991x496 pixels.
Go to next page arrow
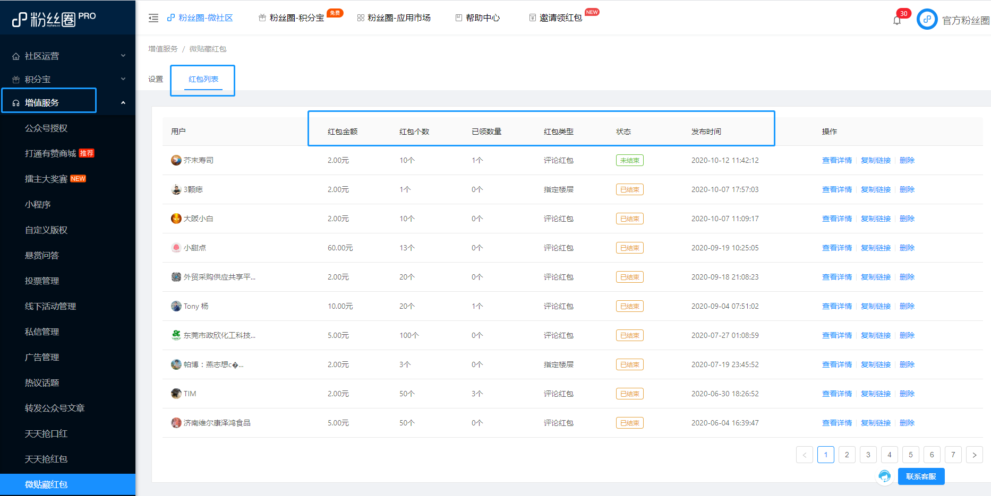(x=975, y=455)
